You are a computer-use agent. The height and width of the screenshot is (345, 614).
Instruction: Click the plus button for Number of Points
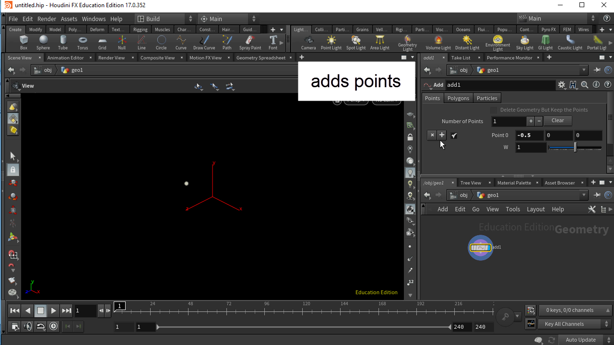(x=531, y=121)
